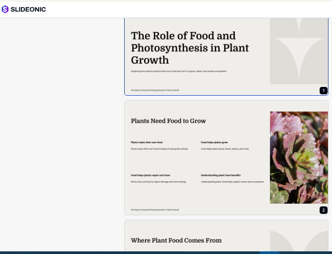Viewport: 332px width, 254px height.
Task: Click line 'Plants also use food to repair damage'
Action: tap(158, 182)
